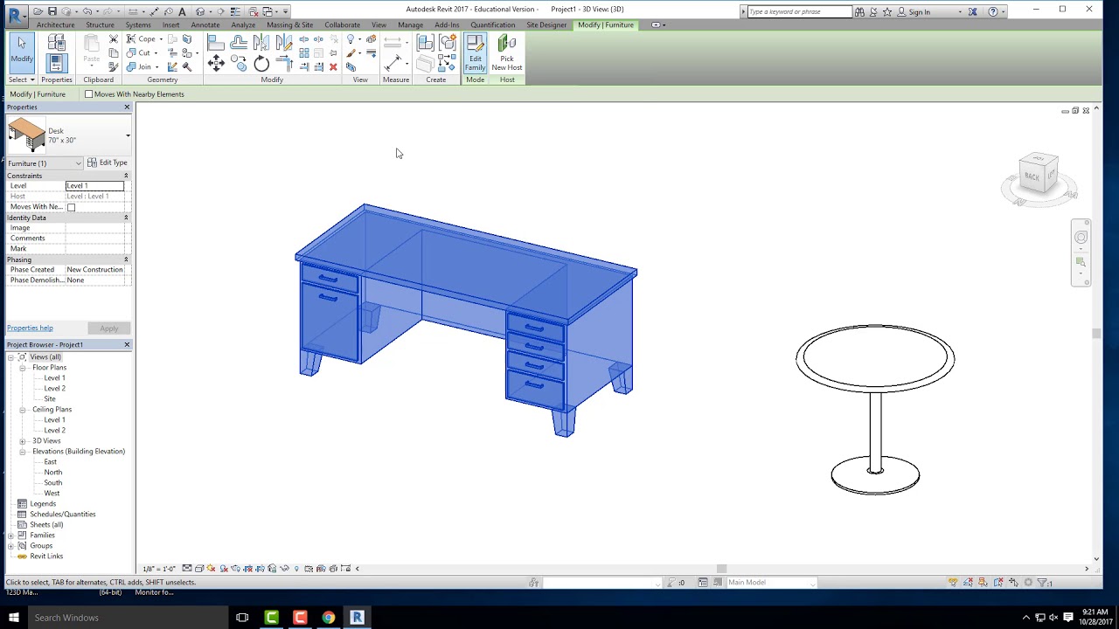Select the Site floor plan
This screenshot has height=629, width=1119.
tap(50, 399)
